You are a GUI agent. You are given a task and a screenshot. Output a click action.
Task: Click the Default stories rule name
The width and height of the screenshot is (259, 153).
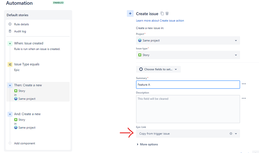(x=18, y=15)
